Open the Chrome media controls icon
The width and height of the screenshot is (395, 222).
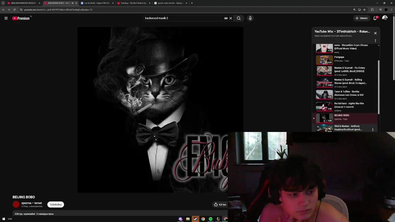click(380, 10)
